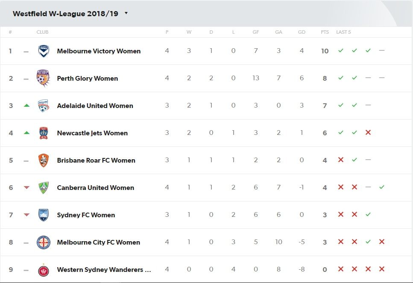Screen dimensions: 413x283
Task: Click Canberra United's red down-arrow position indicator
Action: (x=26, y=187)
